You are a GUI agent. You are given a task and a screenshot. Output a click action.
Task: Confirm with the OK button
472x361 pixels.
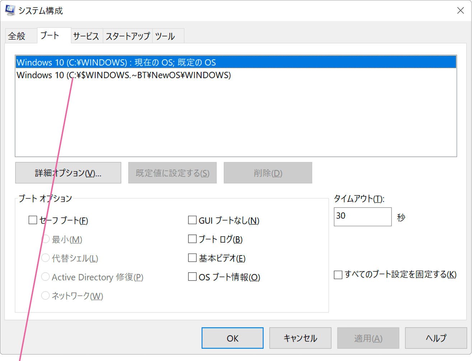coord(233,338)
